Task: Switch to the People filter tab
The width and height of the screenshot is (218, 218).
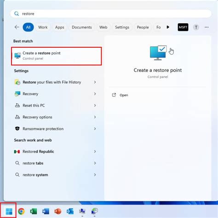Action: click(143, 27)
